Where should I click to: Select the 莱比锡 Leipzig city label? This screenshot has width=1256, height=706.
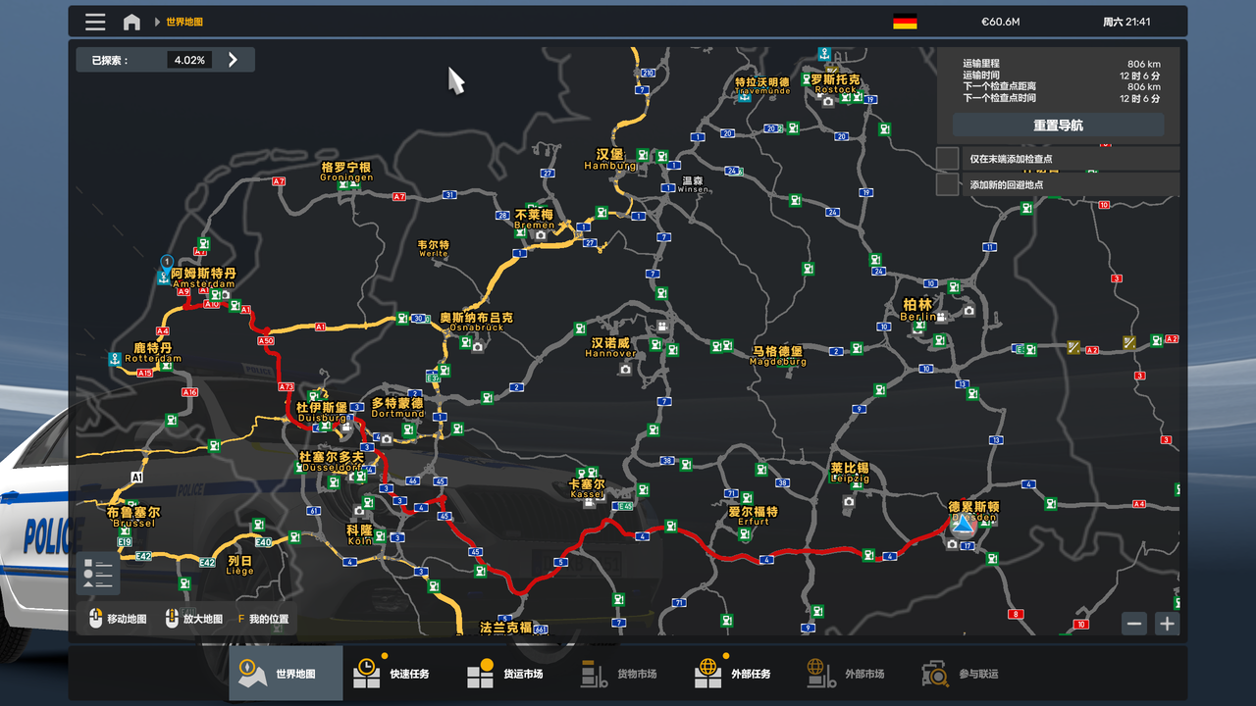(x=850, y=473)
